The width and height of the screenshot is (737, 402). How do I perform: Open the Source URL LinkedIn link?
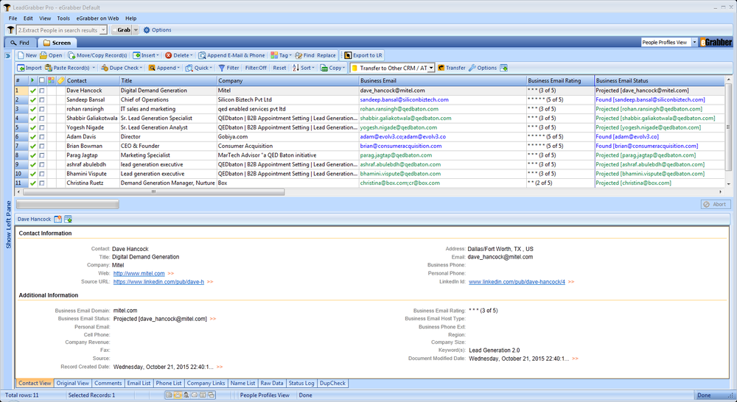point(159,282)
